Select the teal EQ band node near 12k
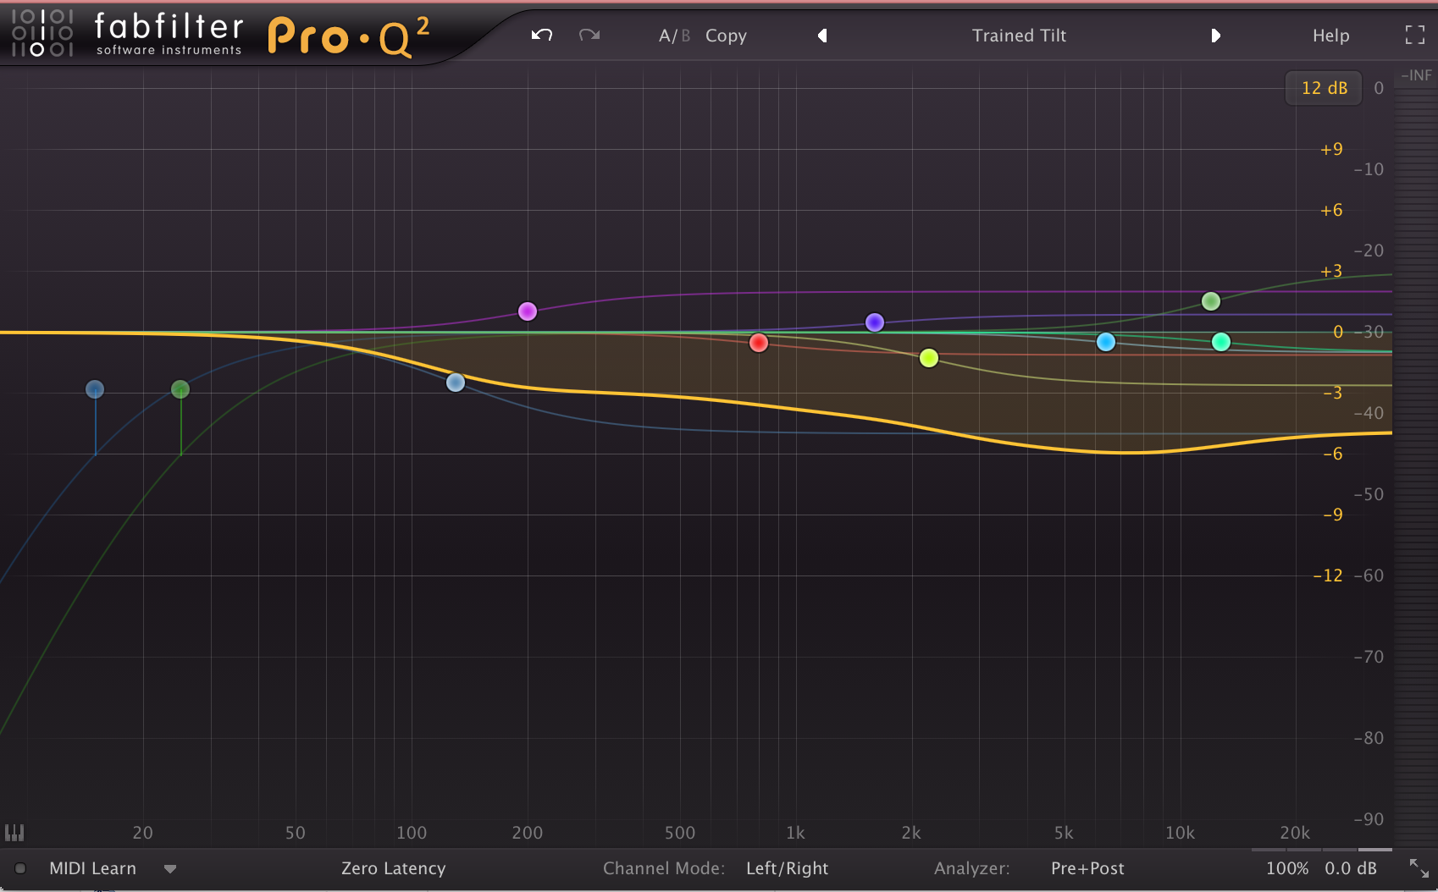The image size is (1438, 892). pos(1221,342)
